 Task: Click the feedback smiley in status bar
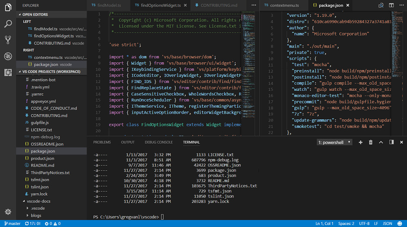(400, 224)
